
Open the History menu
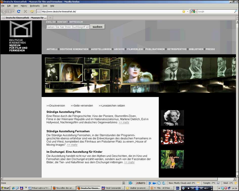point(24,6)
